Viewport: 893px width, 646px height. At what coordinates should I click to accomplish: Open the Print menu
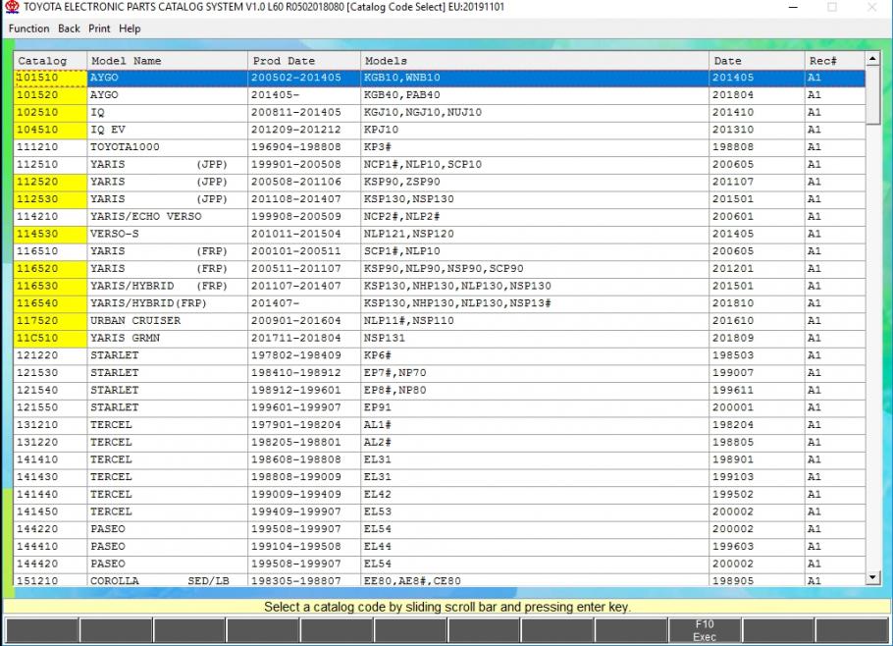(x=99, y=28)
